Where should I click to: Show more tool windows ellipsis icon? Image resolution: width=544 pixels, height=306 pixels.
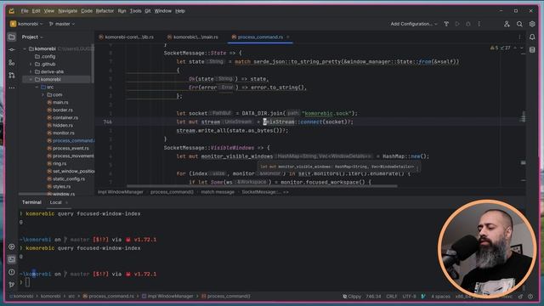point(12,88)
